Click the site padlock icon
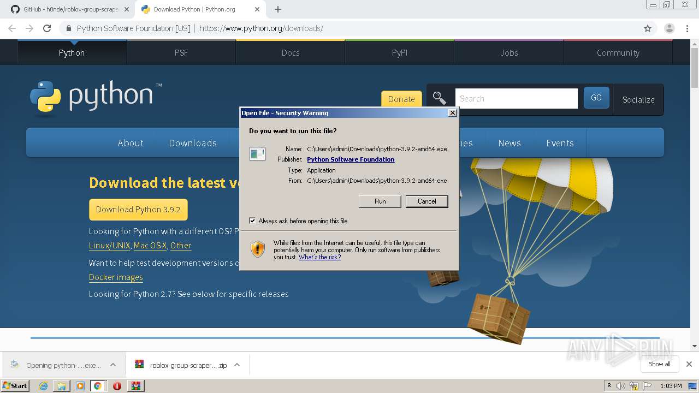 coord(69,28)
